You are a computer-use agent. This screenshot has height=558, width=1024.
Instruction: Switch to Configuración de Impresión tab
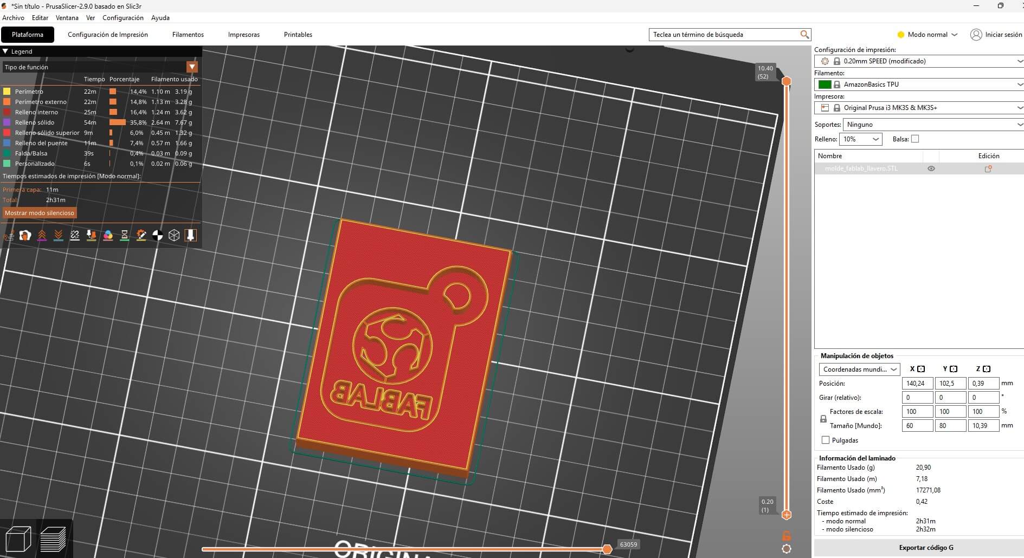pyautogui.click(x=108, y=35)
